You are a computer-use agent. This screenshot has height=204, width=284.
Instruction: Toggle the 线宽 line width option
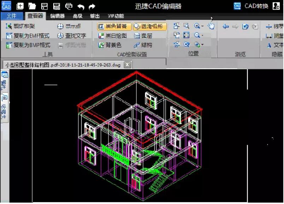click(x=274, y=26)
